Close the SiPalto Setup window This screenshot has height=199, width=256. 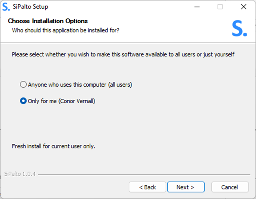[244, 7]
